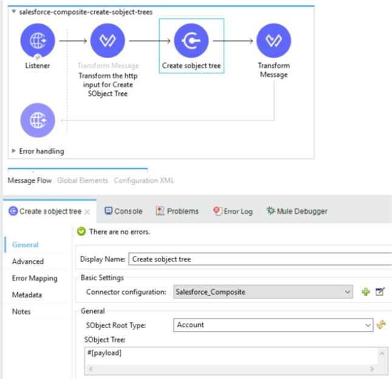
Task: Open the Connector configuration dropdown
Action: tap(348, 292)
